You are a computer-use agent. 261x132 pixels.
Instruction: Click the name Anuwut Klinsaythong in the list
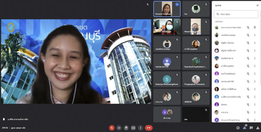tap(230, 120)
